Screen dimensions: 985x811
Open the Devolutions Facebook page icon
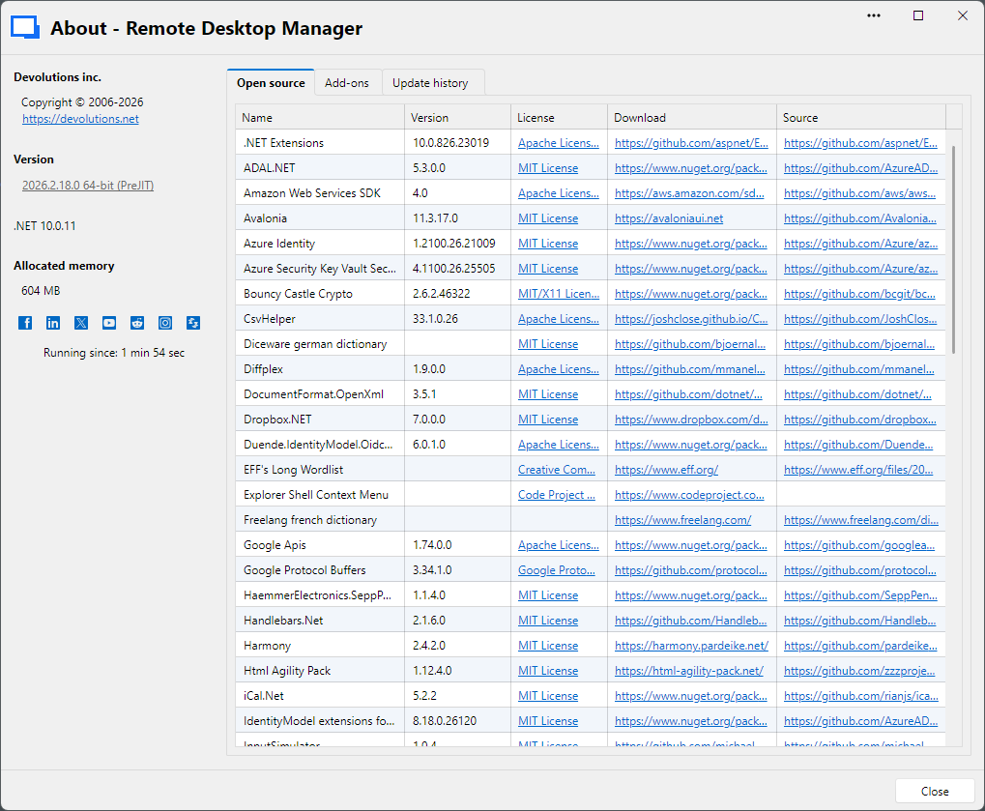click(25, 323)
